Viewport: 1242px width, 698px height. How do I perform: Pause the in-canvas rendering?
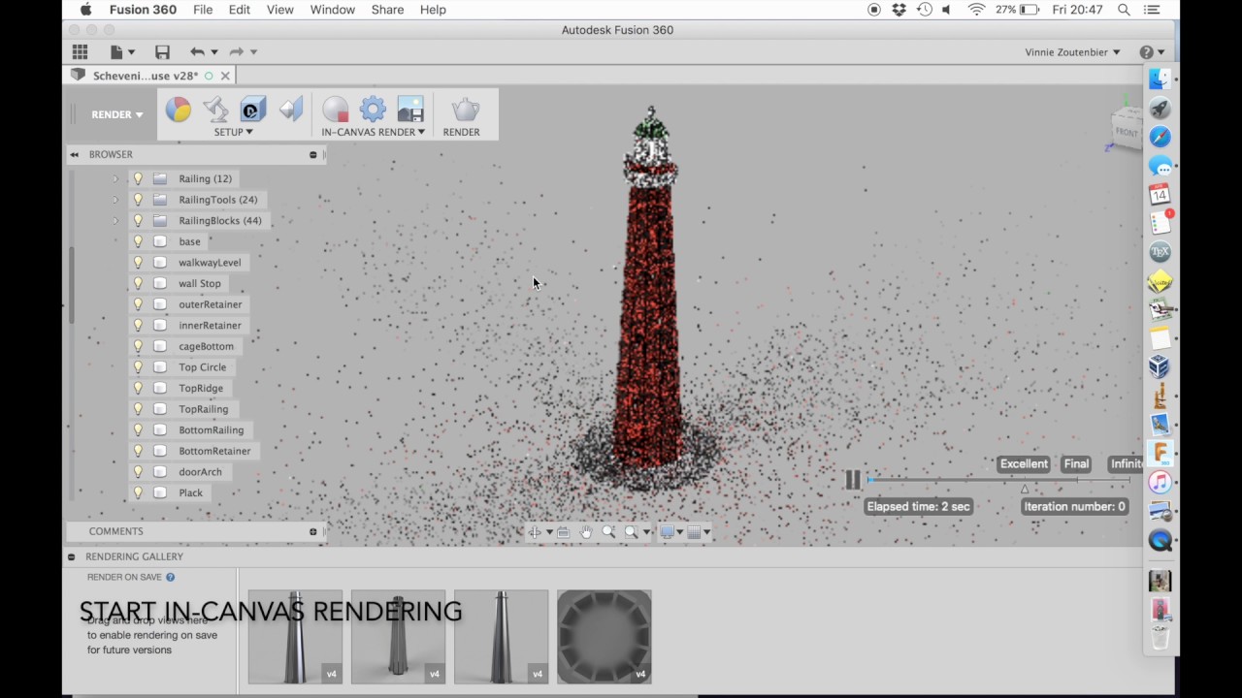point(852,479)
